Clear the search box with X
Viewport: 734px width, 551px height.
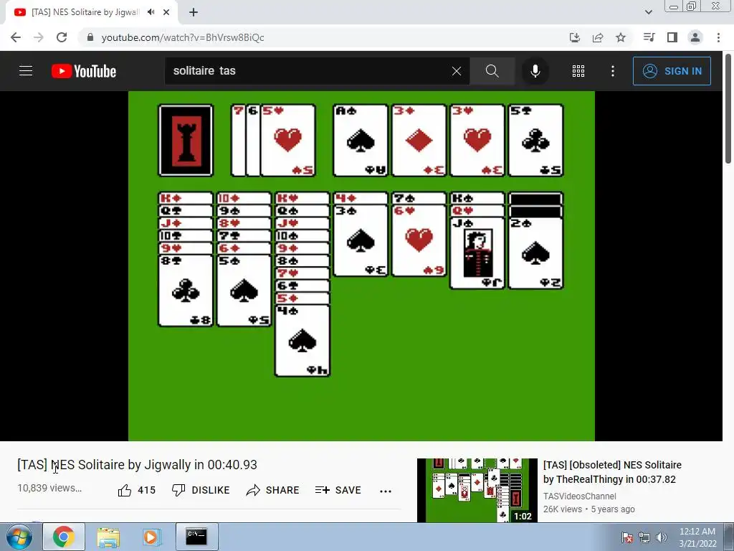click(x=457, y=71)
